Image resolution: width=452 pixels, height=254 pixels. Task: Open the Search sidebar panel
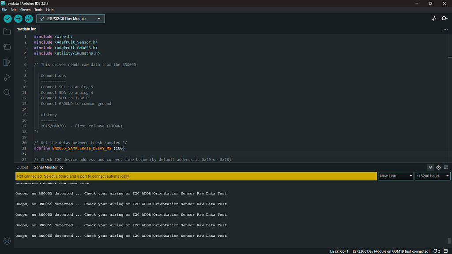7,93
